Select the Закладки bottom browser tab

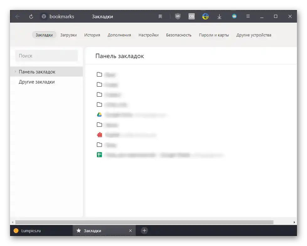coord(104,231)
